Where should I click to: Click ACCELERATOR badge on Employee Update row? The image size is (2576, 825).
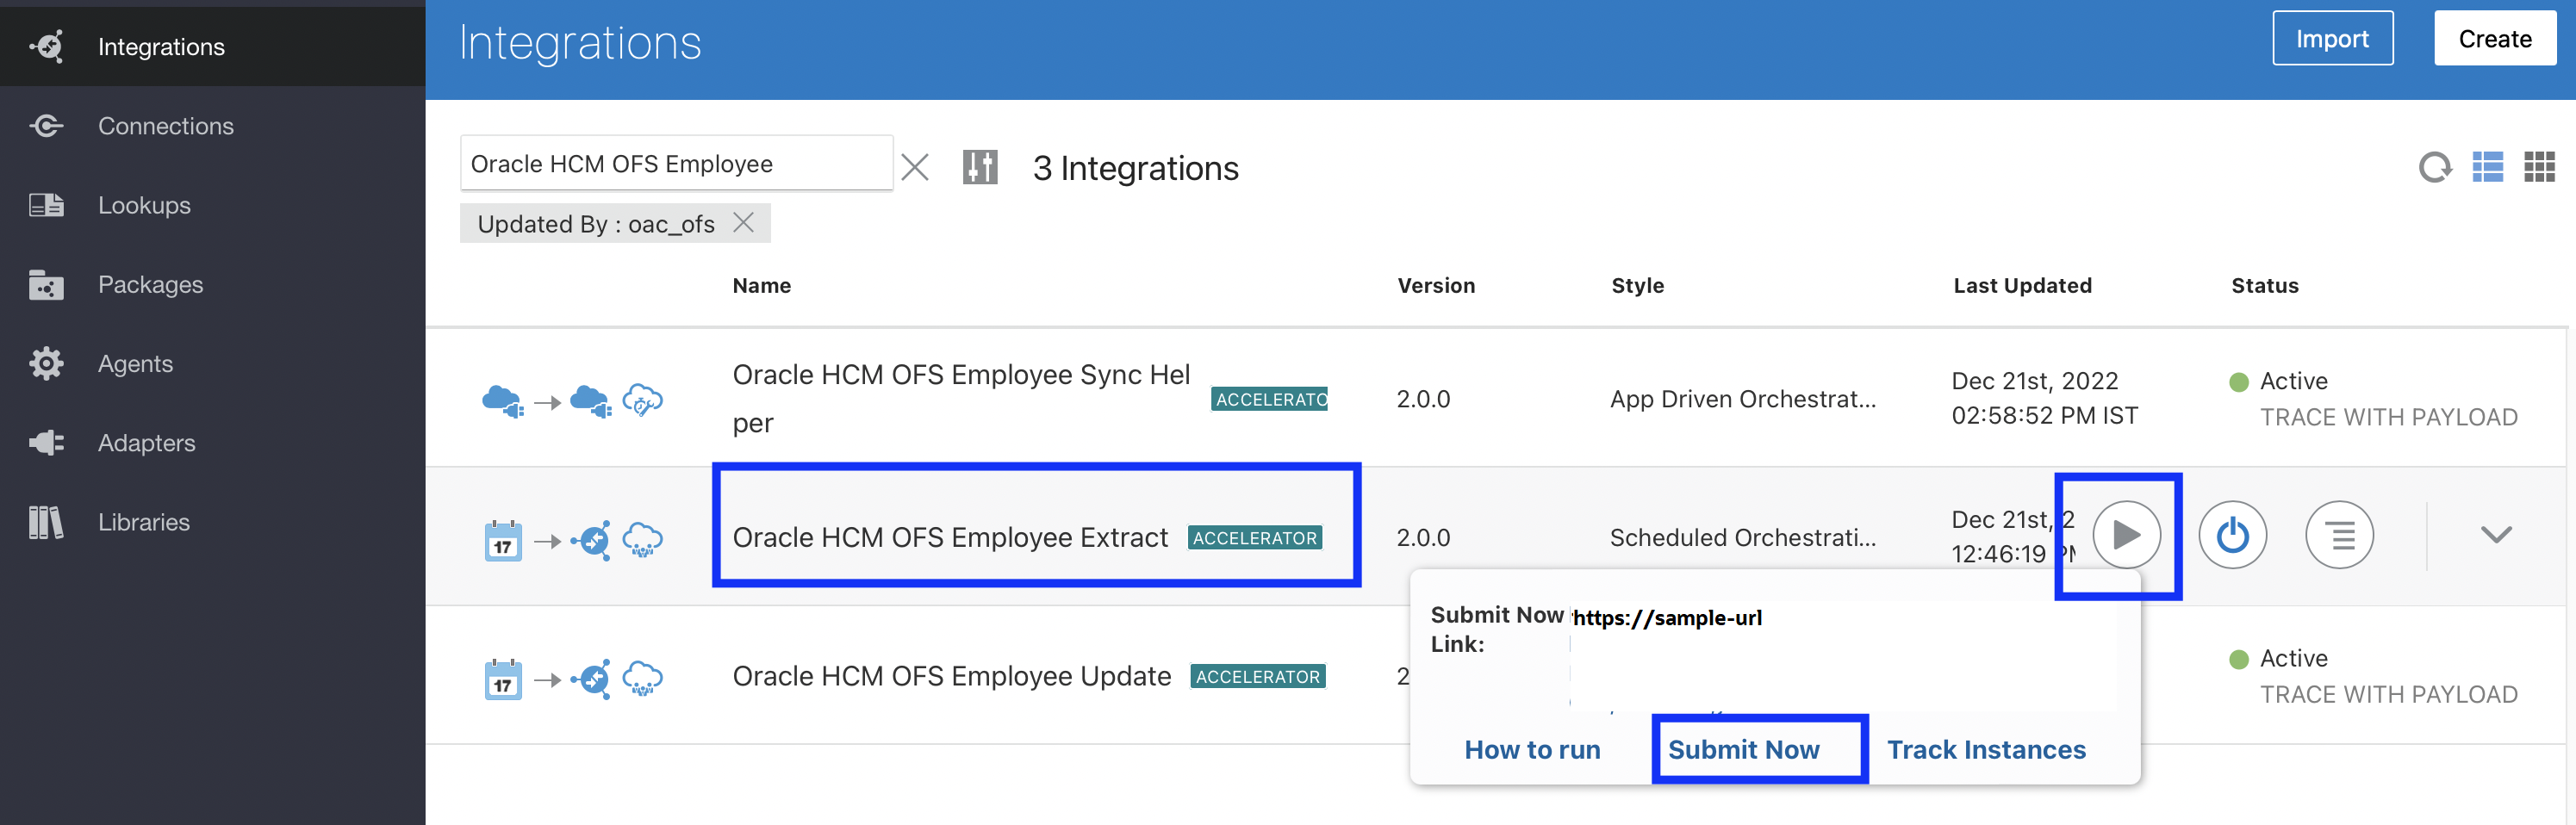(x=1258, y=677)
